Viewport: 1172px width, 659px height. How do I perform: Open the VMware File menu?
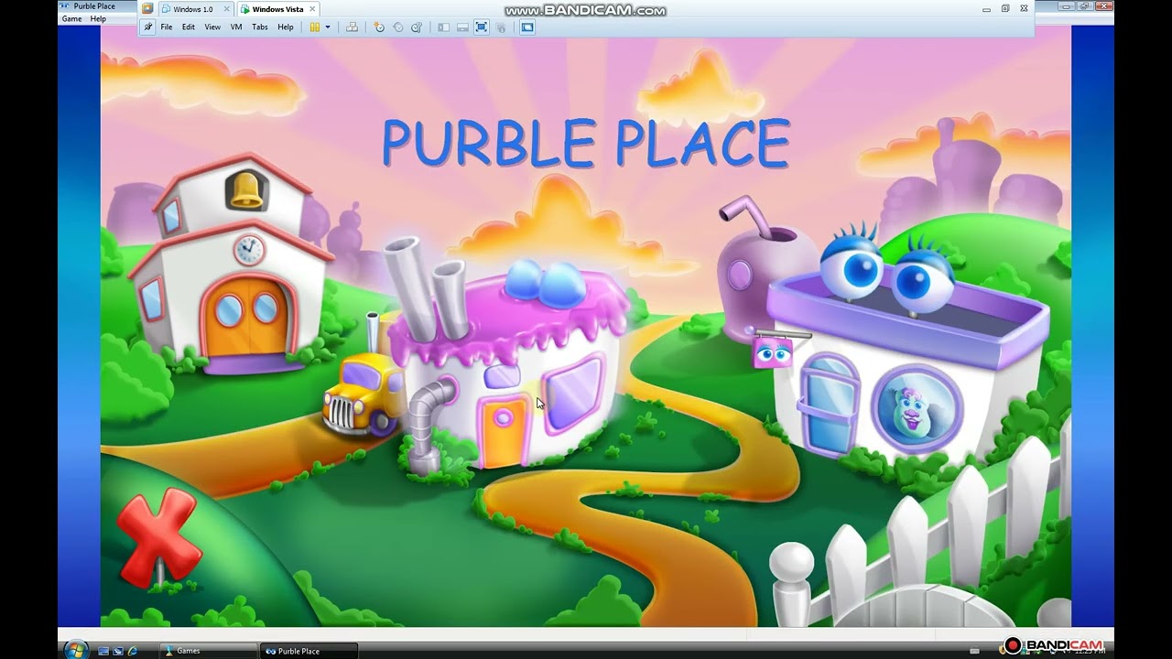pos(167,27)
